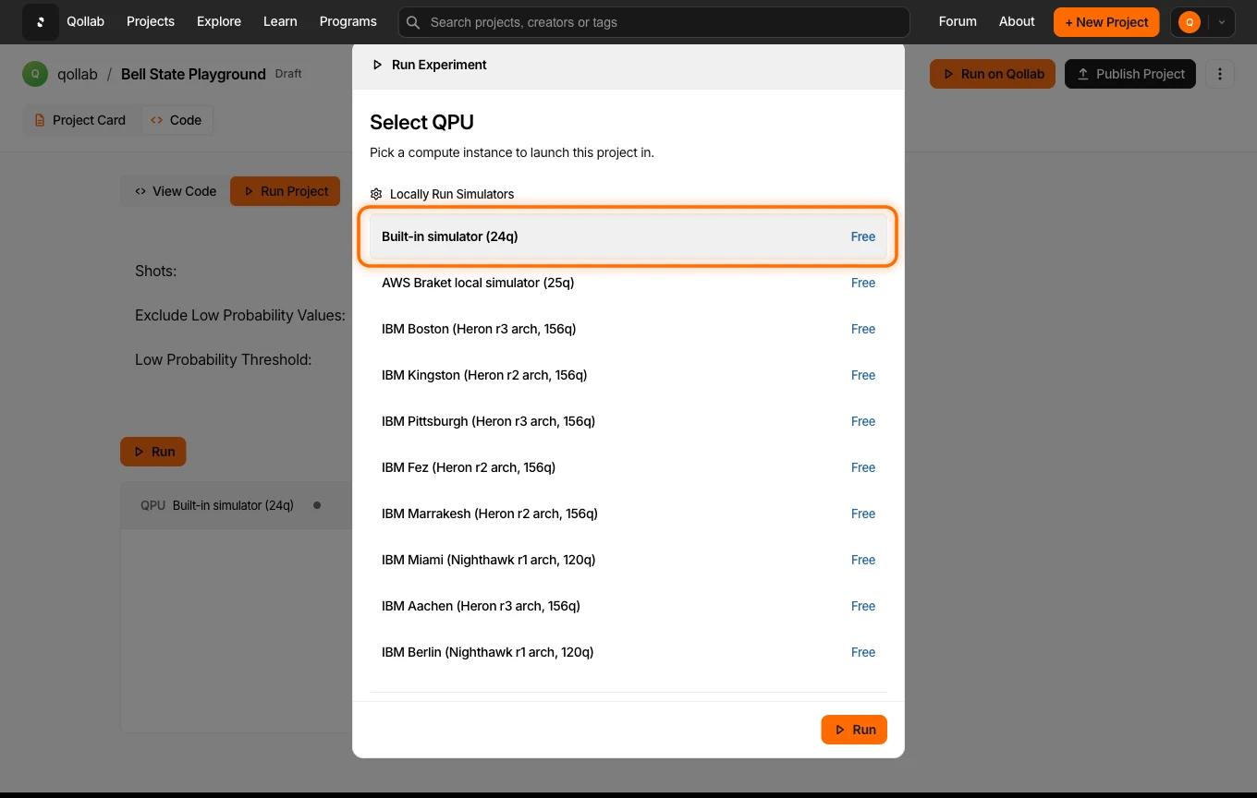This screenshot has height=798, width=1257.
Task: Click the orange Run button in dialog
Action: [854, 730]
